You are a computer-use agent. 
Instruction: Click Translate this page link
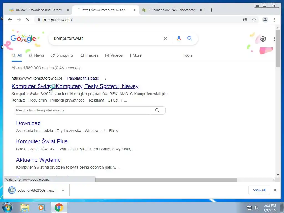[82, 78]
